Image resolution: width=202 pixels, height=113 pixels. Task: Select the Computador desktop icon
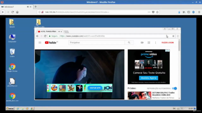12,38
